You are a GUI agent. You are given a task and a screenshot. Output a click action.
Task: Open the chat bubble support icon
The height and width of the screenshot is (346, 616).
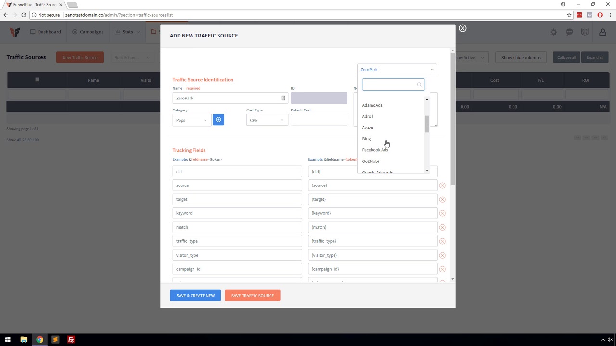569,32
